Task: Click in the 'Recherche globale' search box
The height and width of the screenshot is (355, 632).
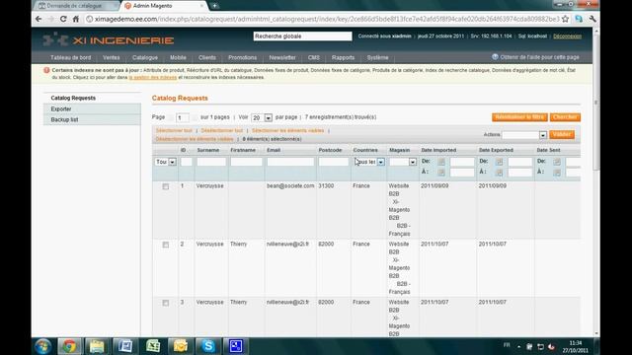Action: click(x=302, y=36)
